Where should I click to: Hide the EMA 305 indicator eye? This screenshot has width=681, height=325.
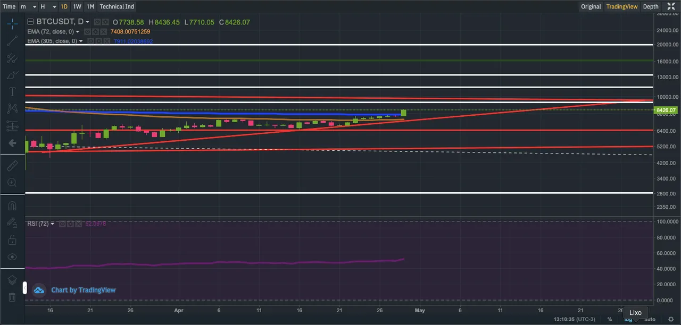(x=90, y=41)
